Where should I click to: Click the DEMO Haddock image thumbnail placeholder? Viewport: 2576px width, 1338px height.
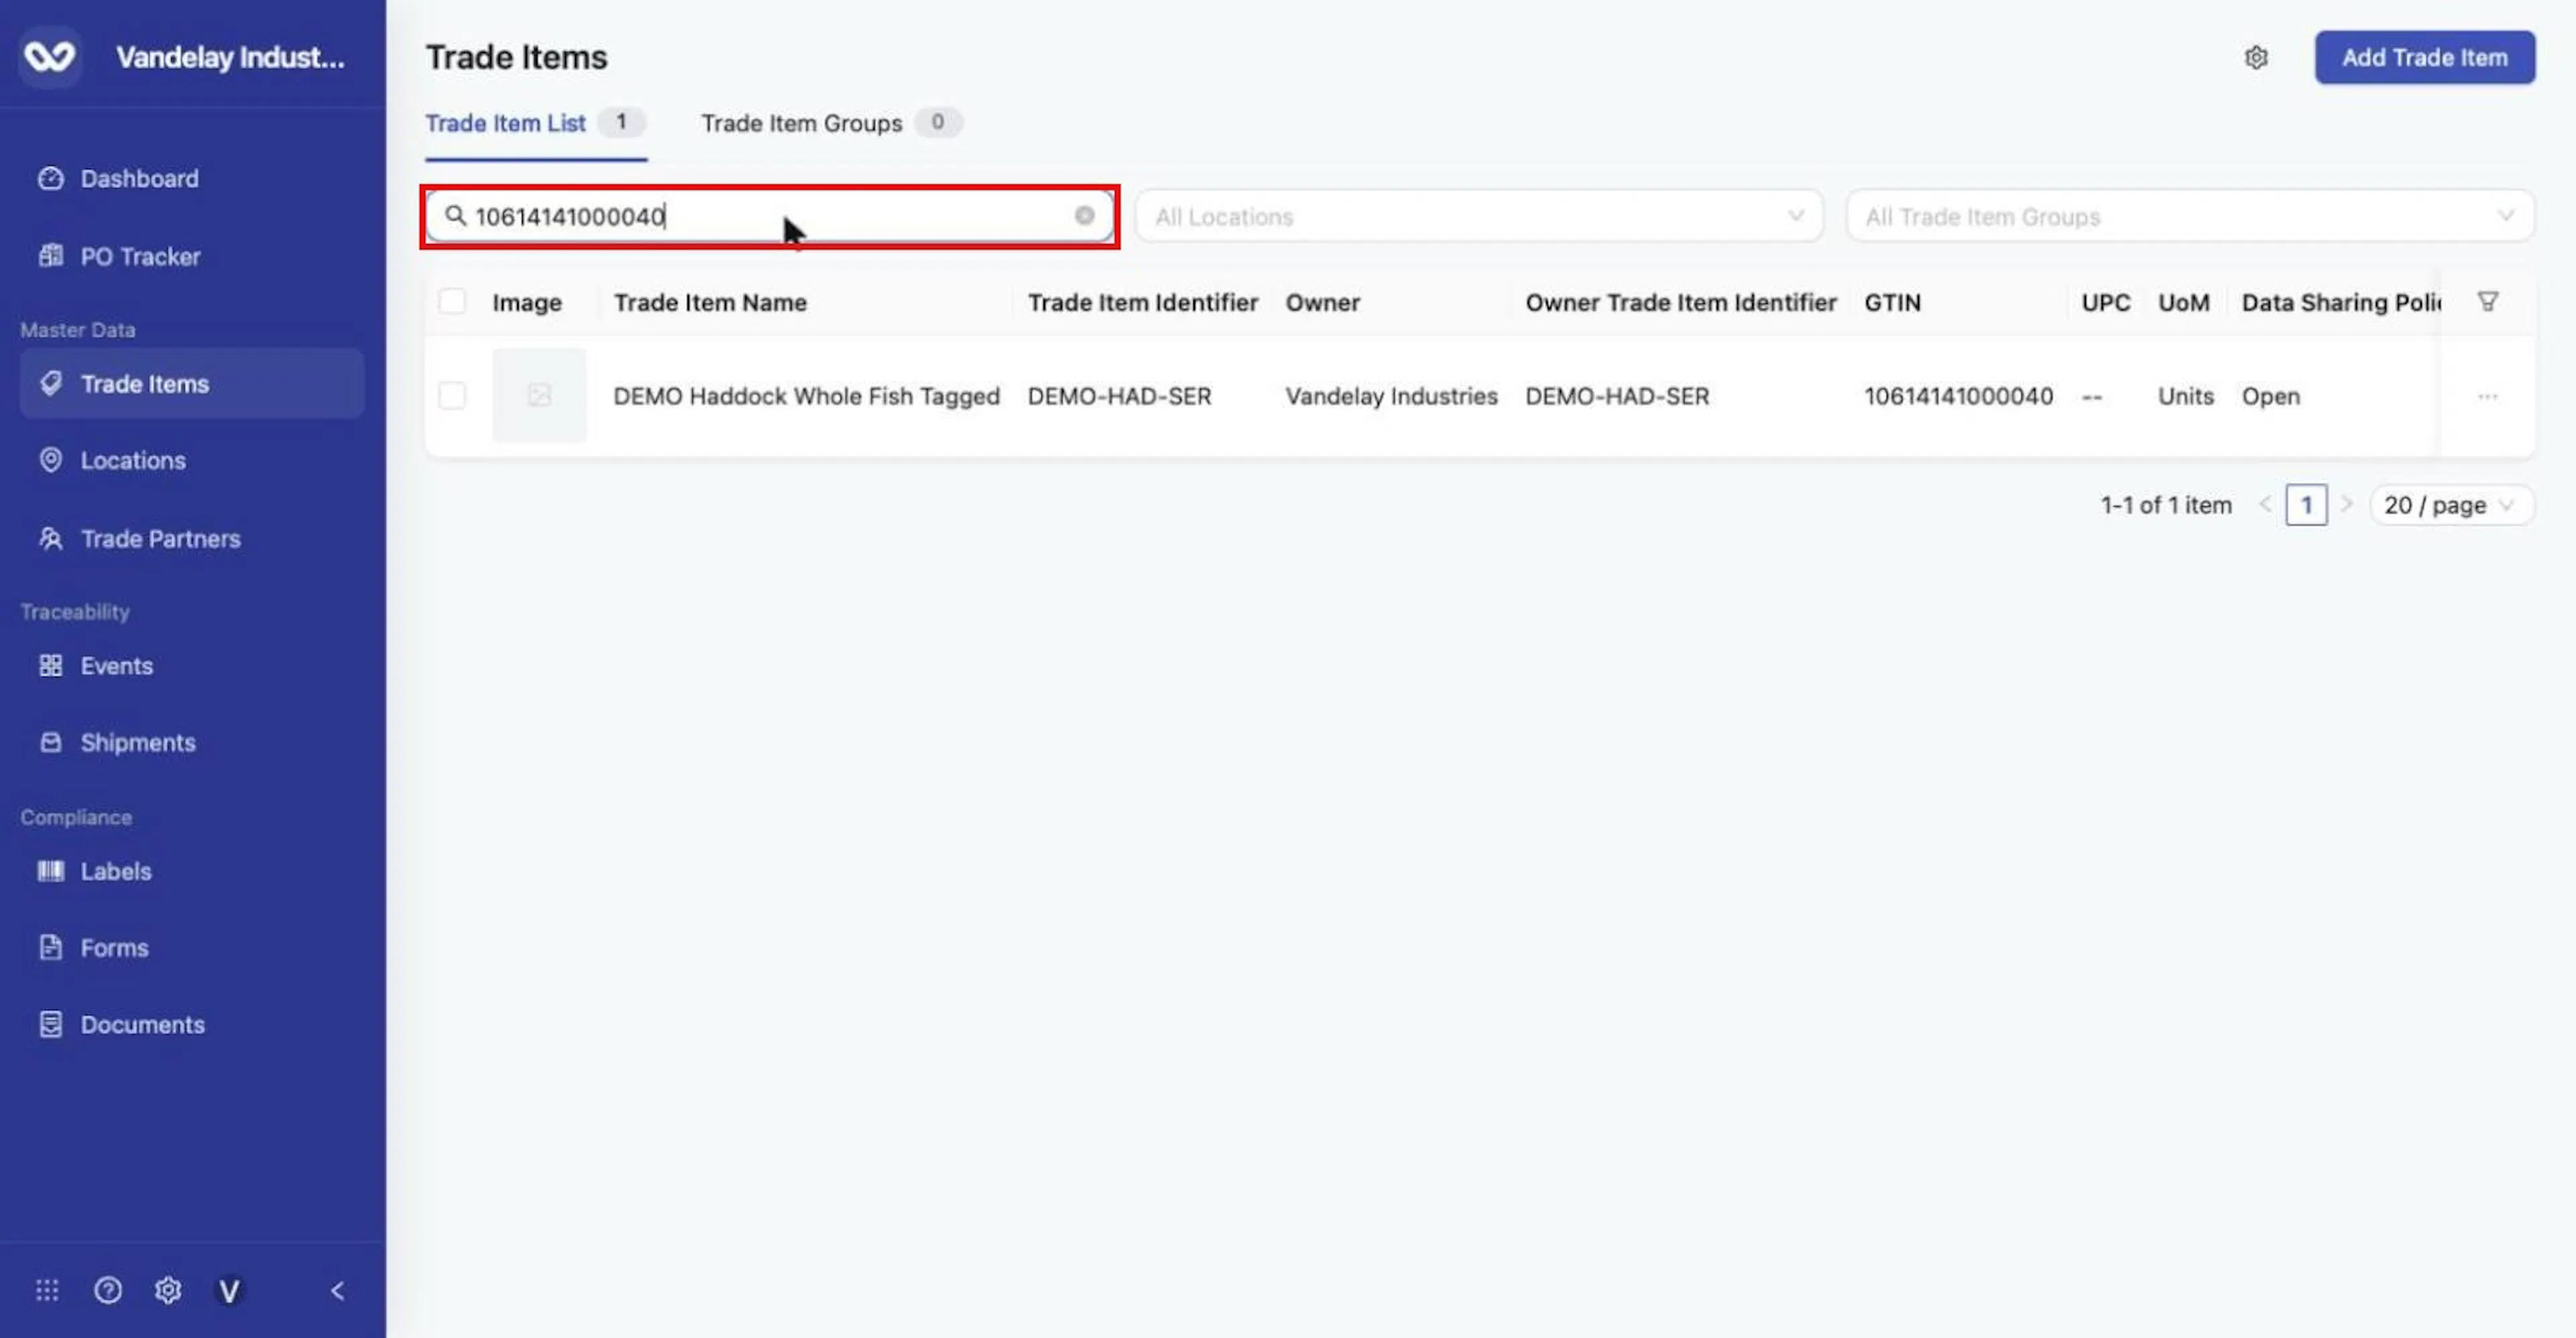[x=539, y=396]
